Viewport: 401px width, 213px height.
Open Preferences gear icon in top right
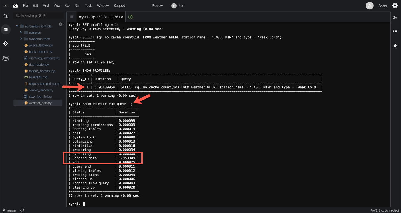click(395, 6)
